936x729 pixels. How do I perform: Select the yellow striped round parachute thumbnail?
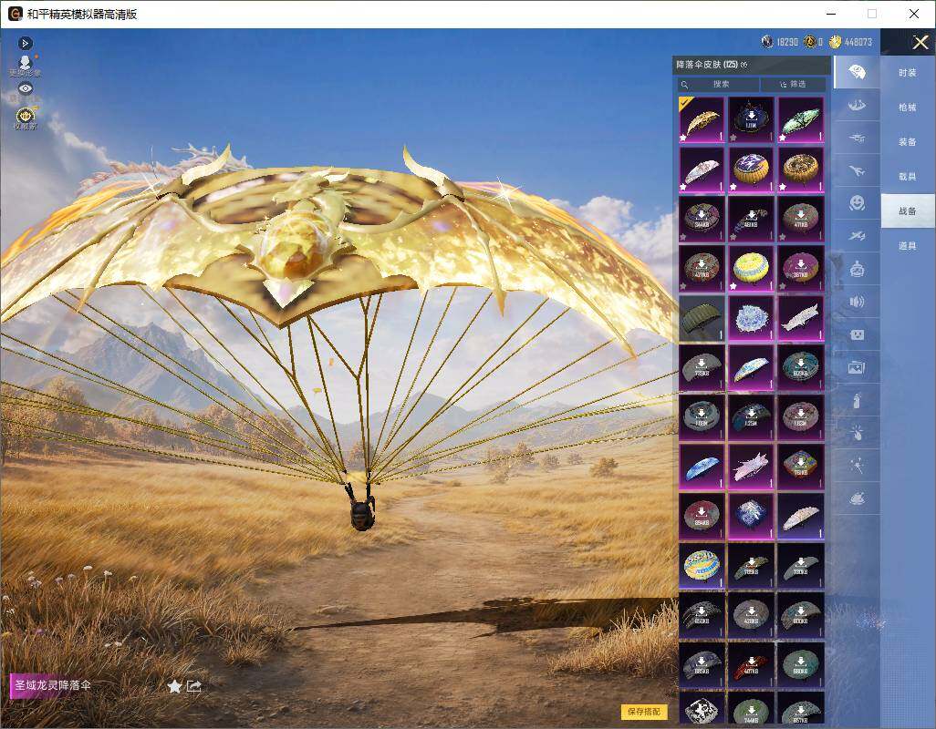(x=751, y=268)
